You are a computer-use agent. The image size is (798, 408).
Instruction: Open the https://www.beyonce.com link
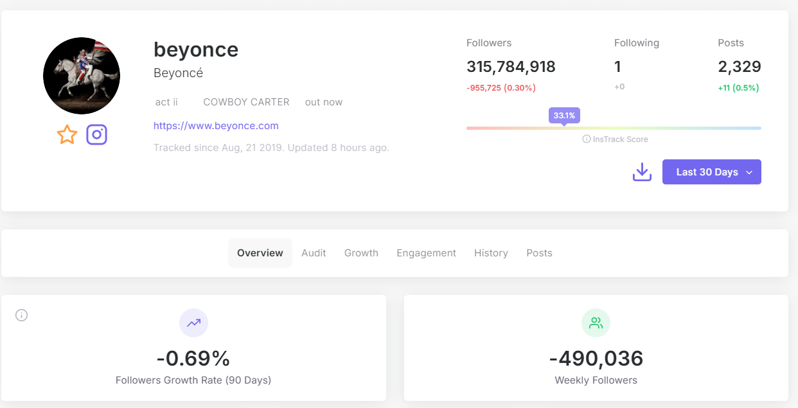click(x=216, y=125)
